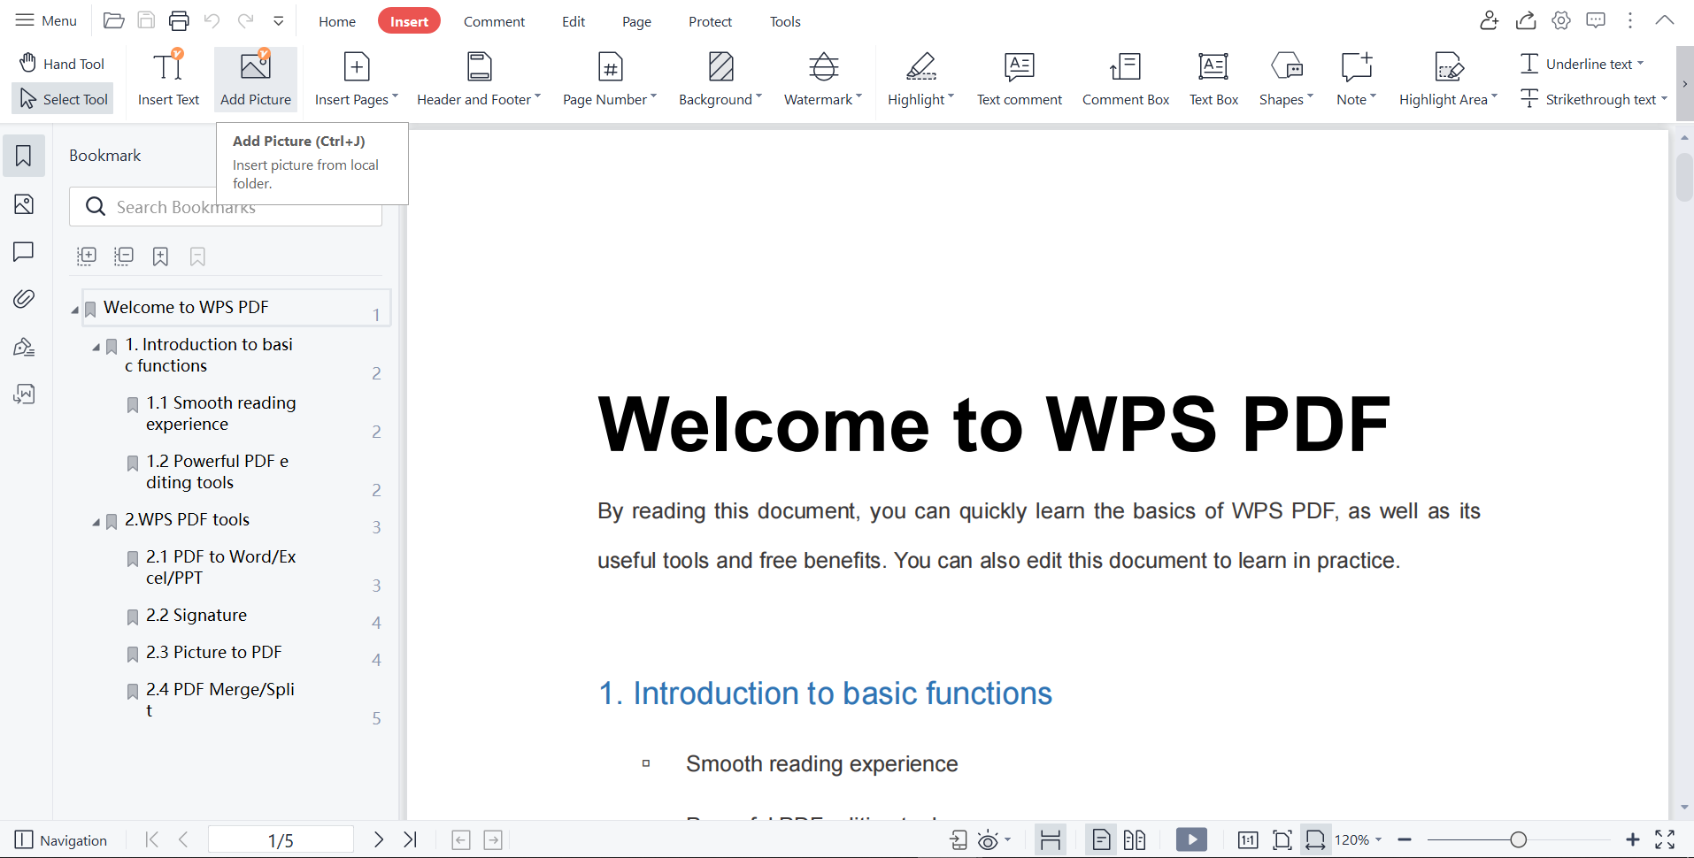The image size is (1694, 858).
Task: Insert a Text Box
Action: tap(1213, 78)
